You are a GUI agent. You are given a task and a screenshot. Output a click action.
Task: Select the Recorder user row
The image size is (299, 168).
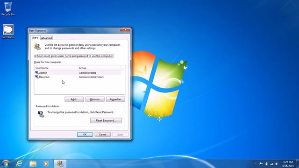tap(78, 77)
